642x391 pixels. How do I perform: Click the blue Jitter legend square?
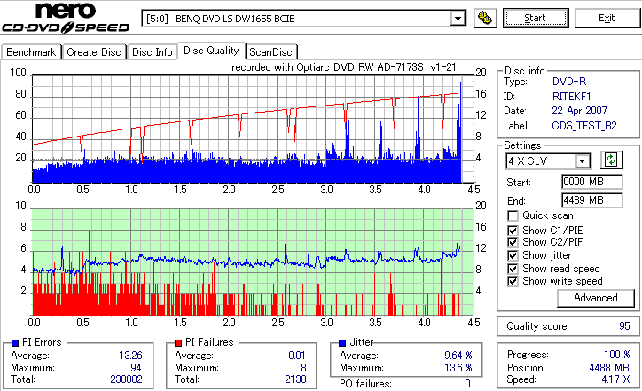pyautogui.click(x=342, y=343)
